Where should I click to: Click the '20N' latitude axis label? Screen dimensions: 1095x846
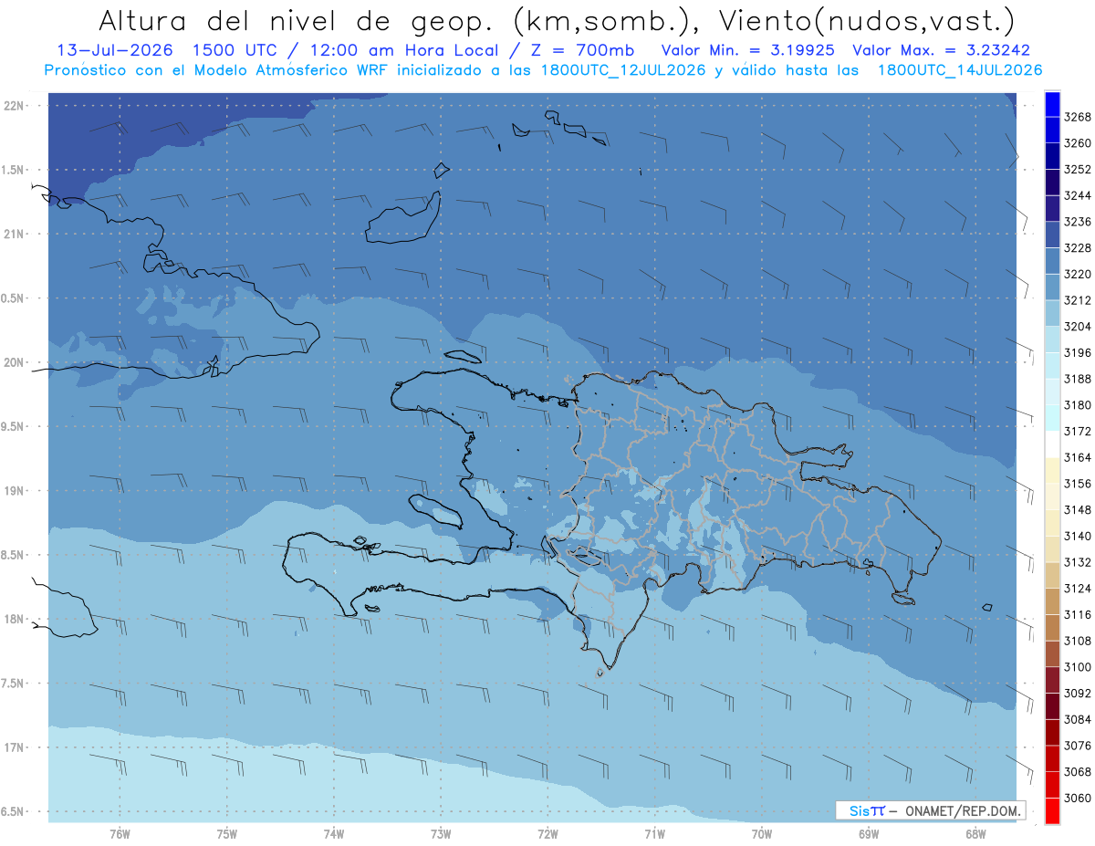(x=13, y=362)
